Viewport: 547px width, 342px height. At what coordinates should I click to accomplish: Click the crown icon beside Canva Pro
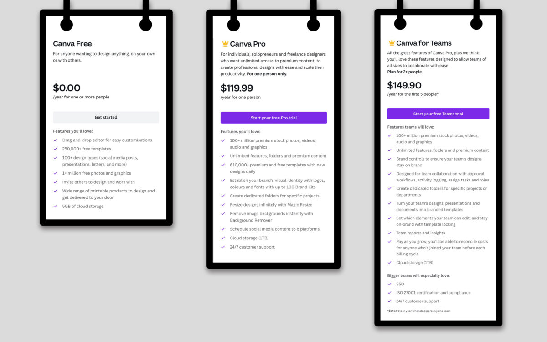click(225, 44)
